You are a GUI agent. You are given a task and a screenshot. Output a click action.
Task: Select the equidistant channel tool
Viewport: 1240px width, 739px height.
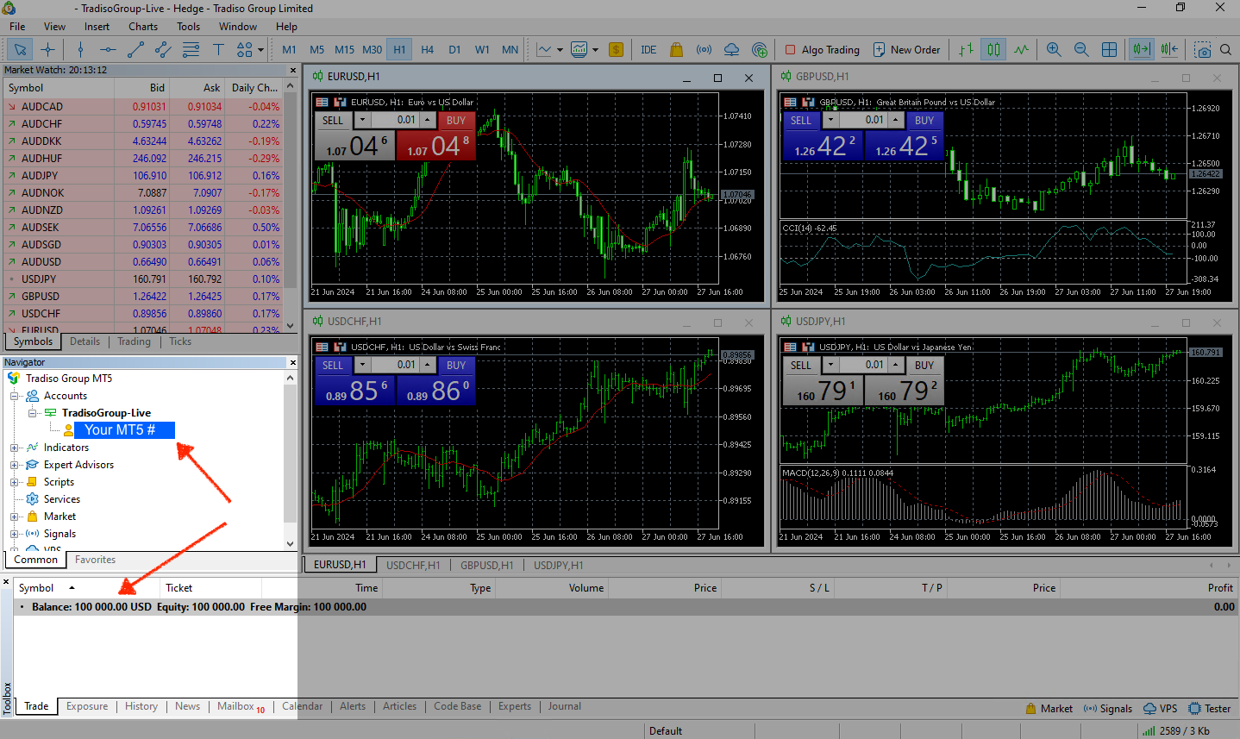(163, 49)
